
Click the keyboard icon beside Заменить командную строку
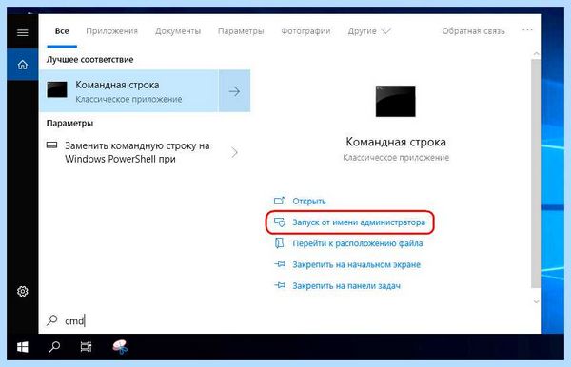click(x=51, y=145)
